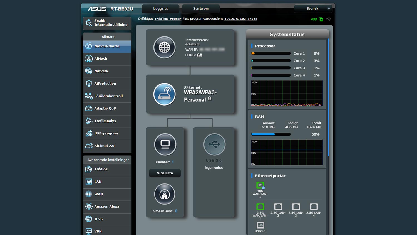Open IPv6 settings icon
This screenshot has width=417, height=235.
[89, 219]
